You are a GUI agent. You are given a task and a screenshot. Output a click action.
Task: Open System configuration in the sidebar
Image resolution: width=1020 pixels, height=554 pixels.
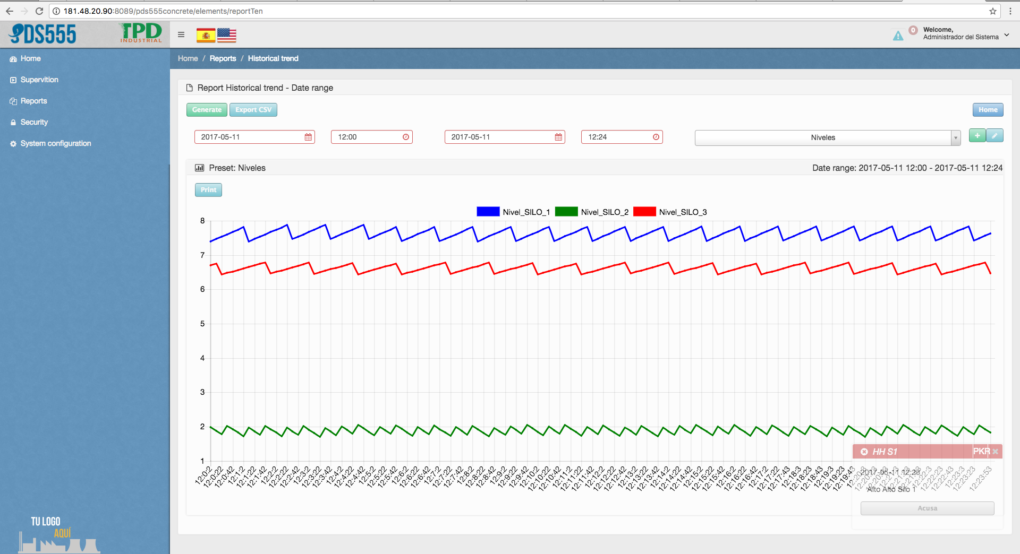click(x=50, y=143)
